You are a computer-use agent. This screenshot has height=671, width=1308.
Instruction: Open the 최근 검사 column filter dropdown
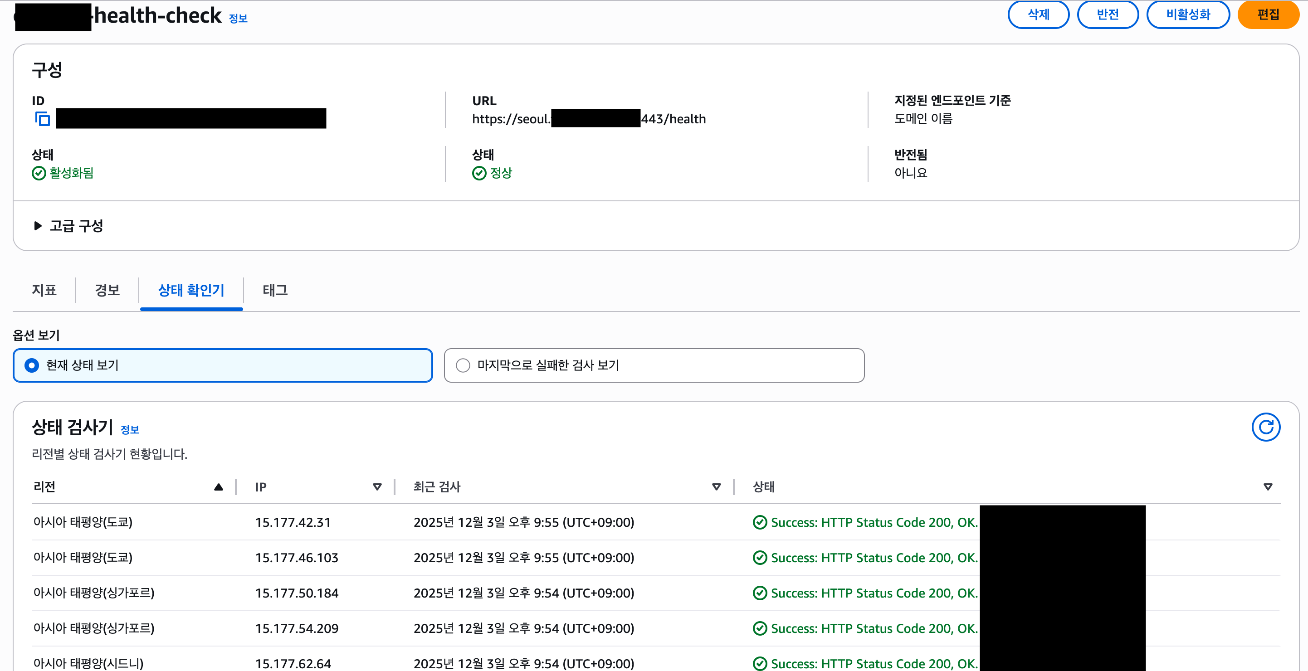pos(716,486)
